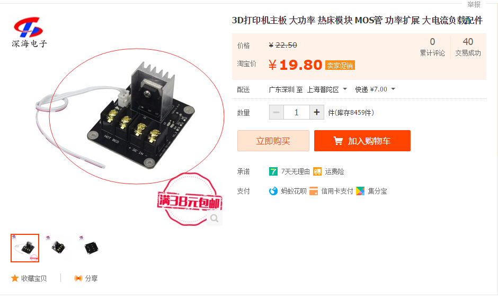Viewport: 498px width, 301px height.
Task: Click the star icon for 收藏宝贝
Action: point(15,278)
